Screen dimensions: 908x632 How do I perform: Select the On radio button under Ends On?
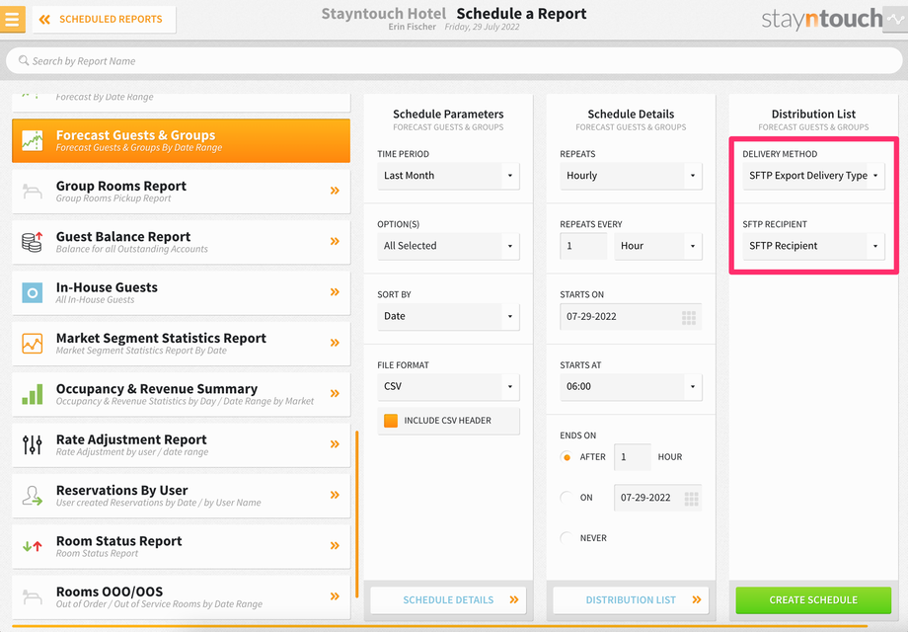coord(567,498)
